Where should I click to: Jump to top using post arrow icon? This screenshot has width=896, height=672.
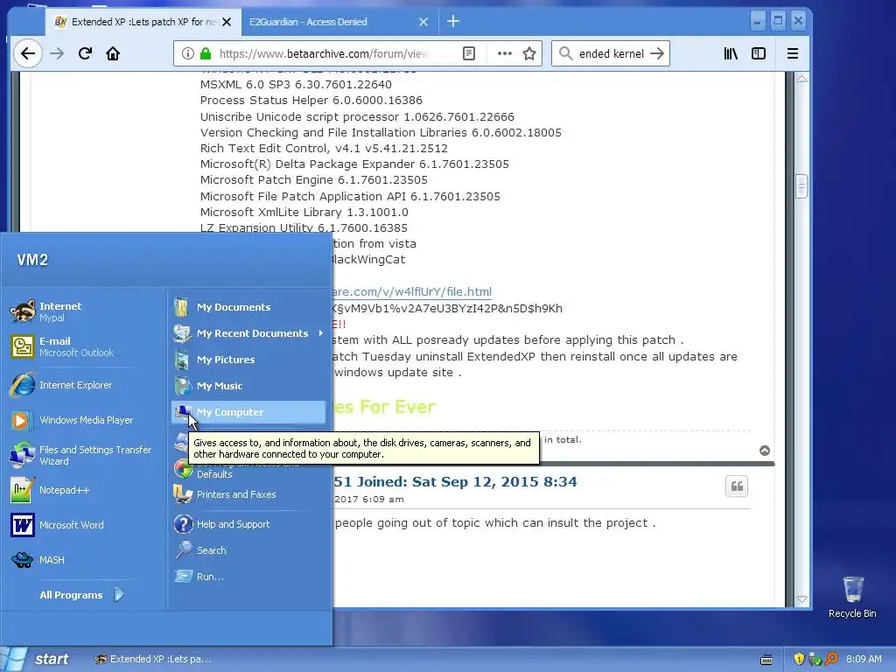tap(765, 451)
